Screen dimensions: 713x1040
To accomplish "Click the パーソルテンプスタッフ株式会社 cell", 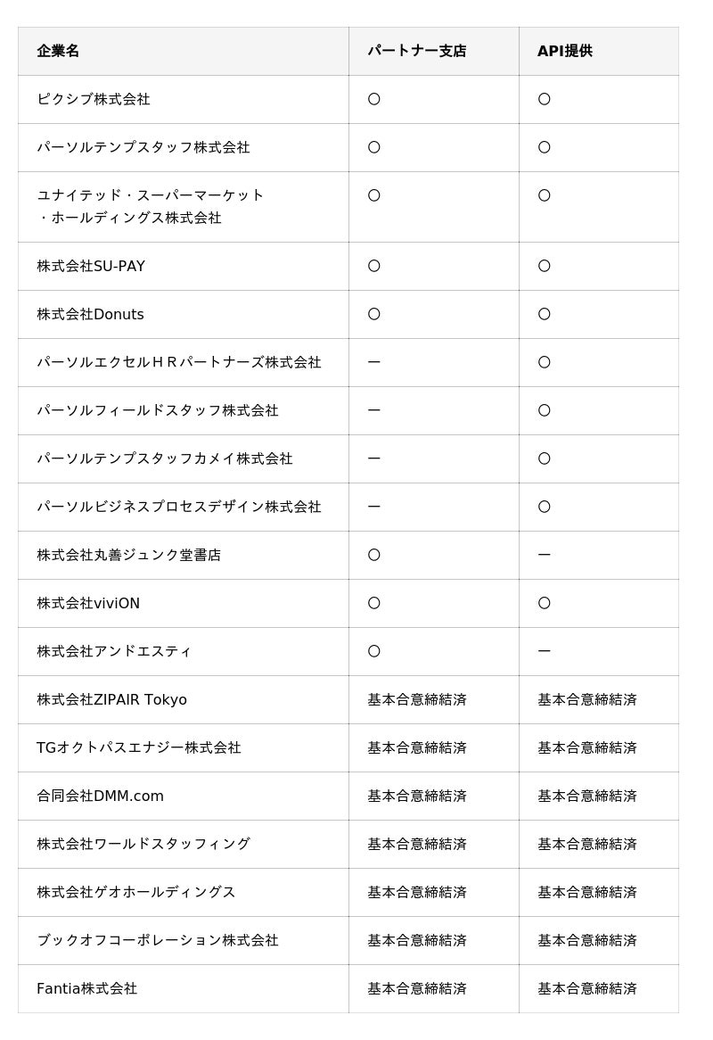I will [143, 147].
